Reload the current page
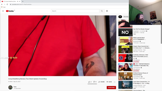 (x=7, y=4)
